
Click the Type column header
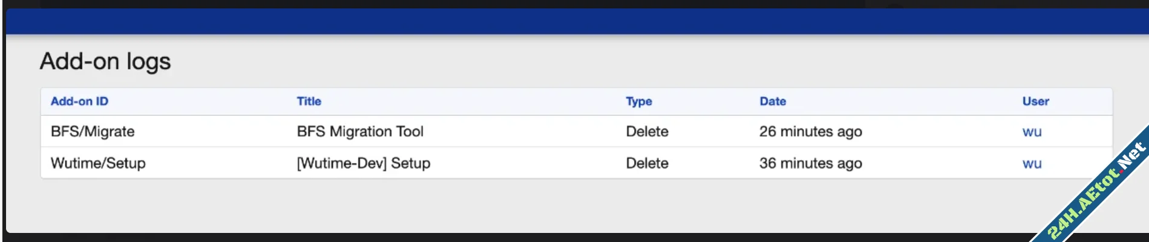[638, 101]
